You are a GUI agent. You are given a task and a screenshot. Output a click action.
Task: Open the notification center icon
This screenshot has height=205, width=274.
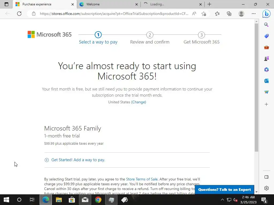point(264,200)
